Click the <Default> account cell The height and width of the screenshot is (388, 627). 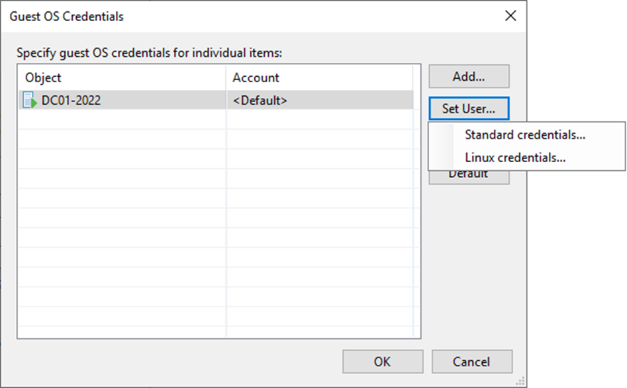pyautogui.click(x=320, y=100)
